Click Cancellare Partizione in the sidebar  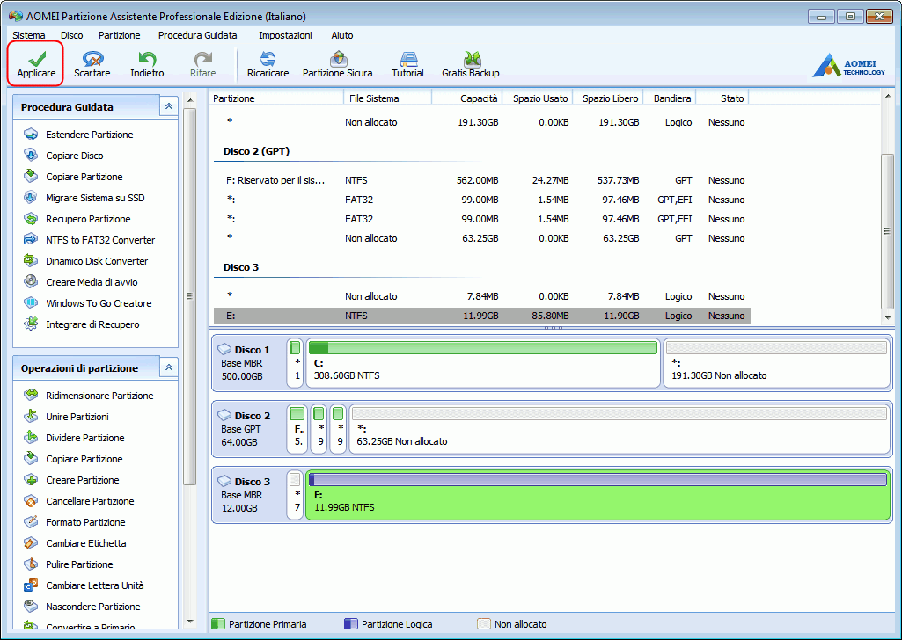tap(90, 501)
